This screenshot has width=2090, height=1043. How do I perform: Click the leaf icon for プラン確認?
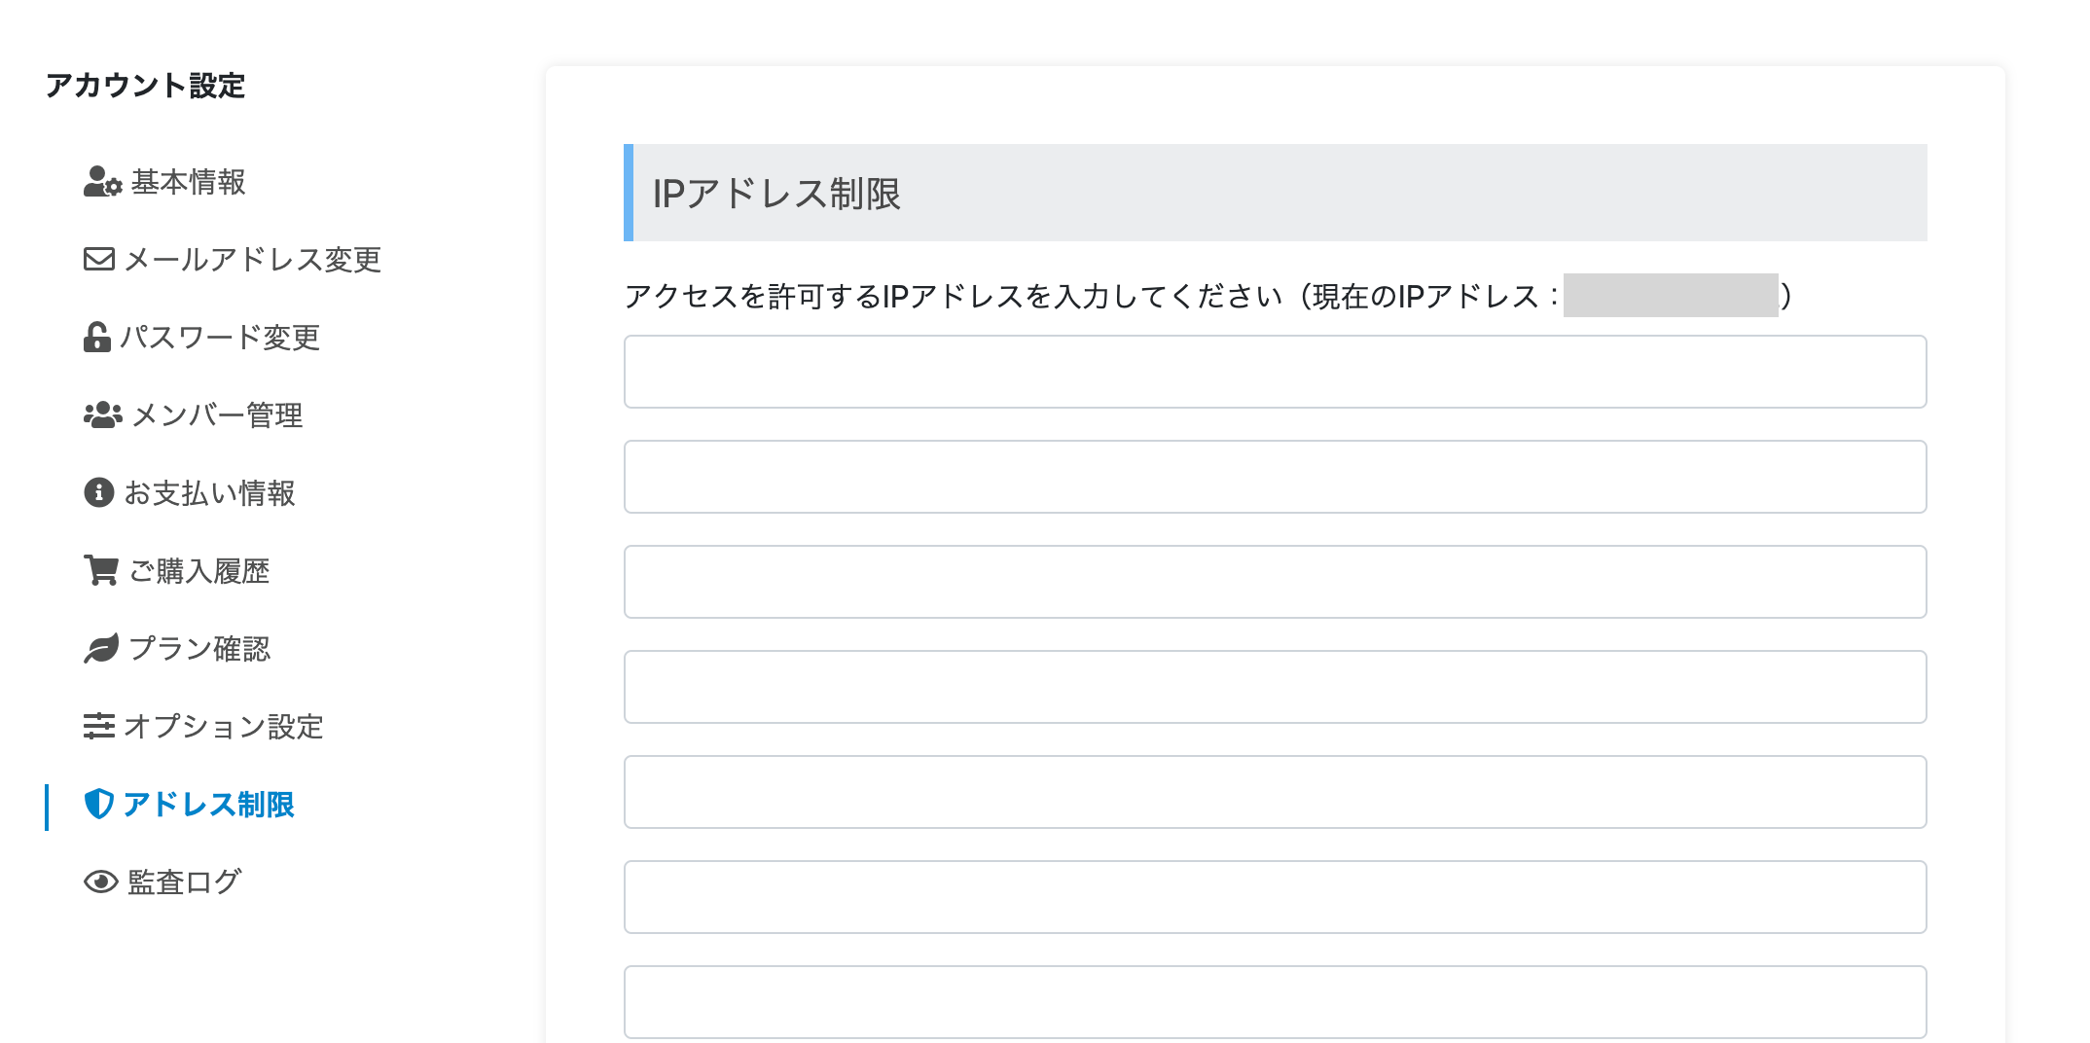[x=101, y=648]
